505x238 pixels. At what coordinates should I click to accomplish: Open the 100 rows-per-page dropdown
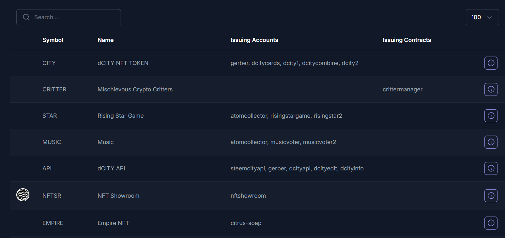point(482,17)
